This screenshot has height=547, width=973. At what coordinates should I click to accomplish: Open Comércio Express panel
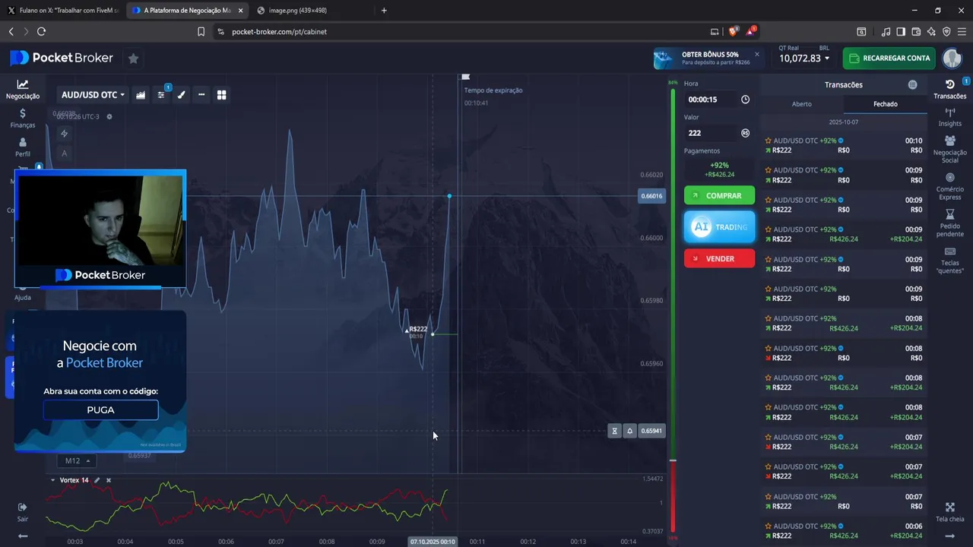click(949, 187)
